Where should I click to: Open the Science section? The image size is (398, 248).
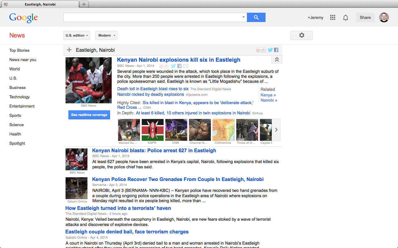click(x=16, y=125)
